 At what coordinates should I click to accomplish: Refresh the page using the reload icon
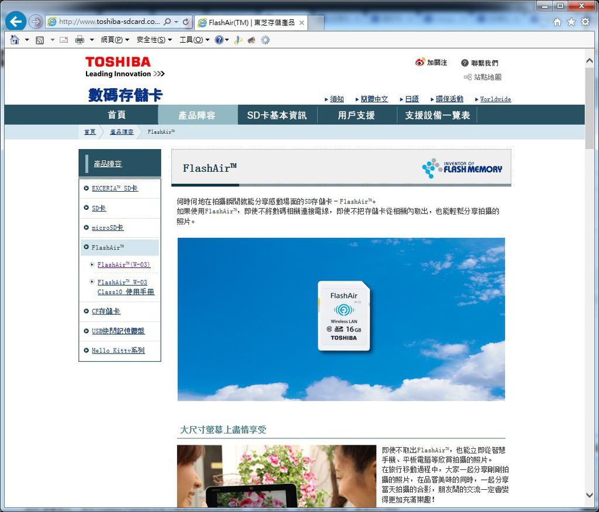185,22
